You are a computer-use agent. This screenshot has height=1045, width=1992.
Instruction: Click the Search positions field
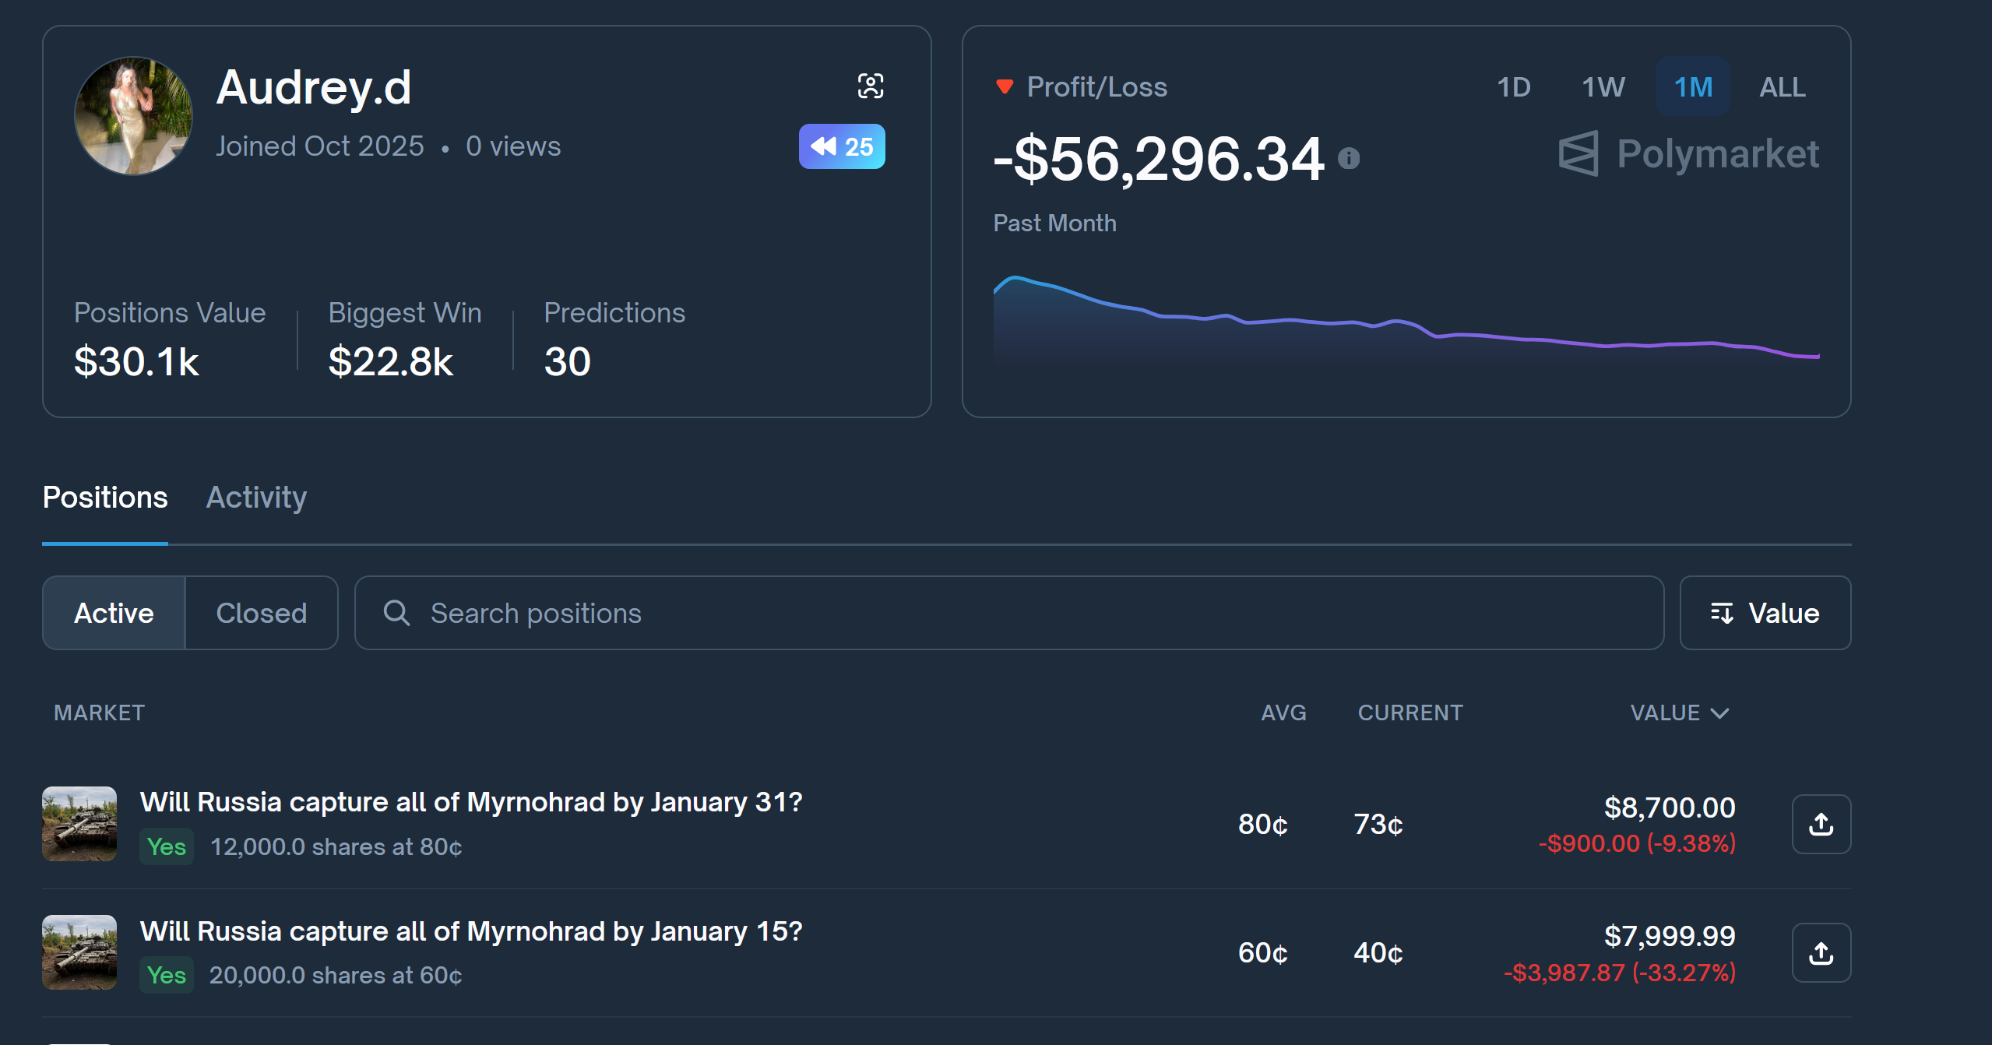(1012, 613)
